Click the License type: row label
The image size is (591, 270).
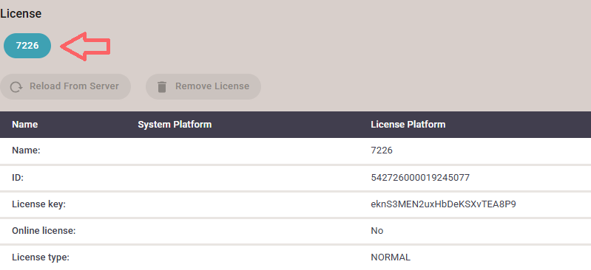point(41,257)
